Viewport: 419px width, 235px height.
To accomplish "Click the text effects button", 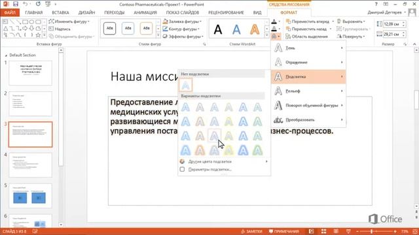I will coord(276,37).
